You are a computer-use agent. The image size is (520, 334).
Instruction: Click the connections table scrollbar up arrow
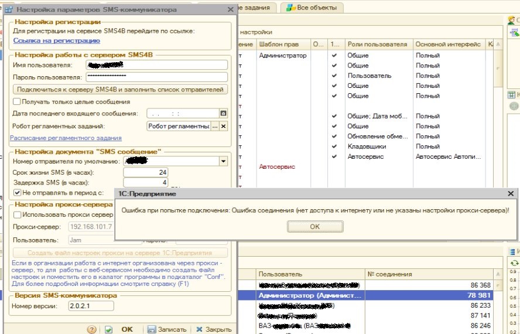tap(498, 274)
